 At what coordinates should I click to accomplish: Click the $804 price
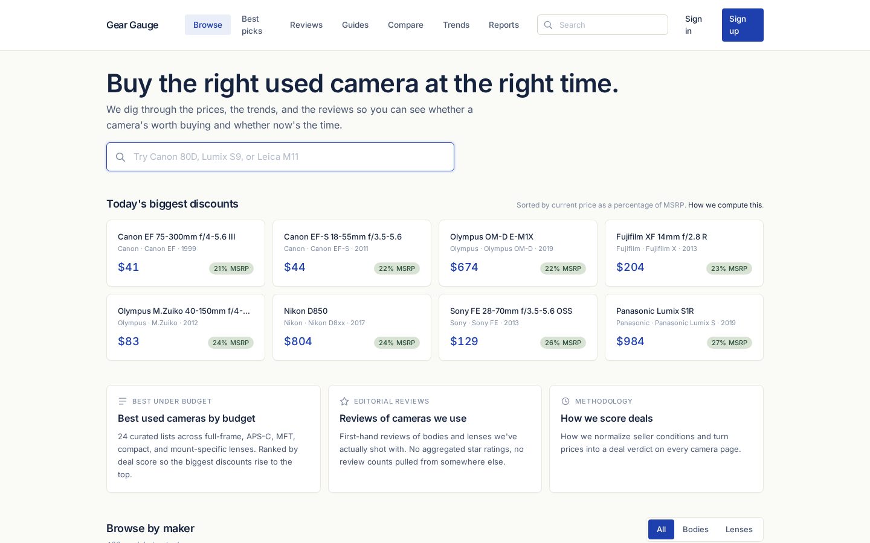pos(298,341)
